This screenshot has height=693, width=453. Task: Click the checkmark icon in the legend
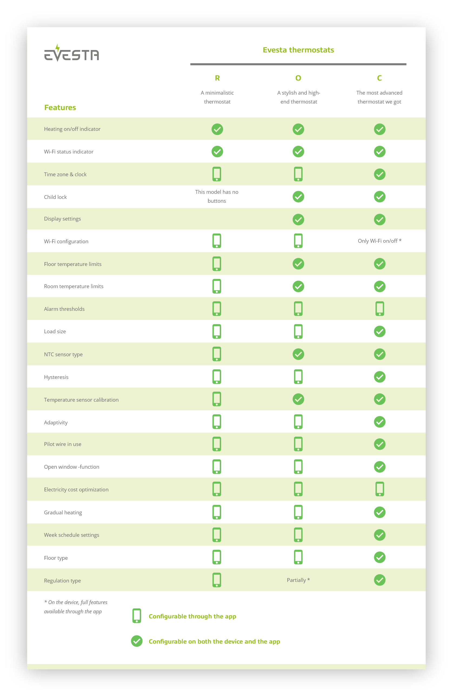136,641
